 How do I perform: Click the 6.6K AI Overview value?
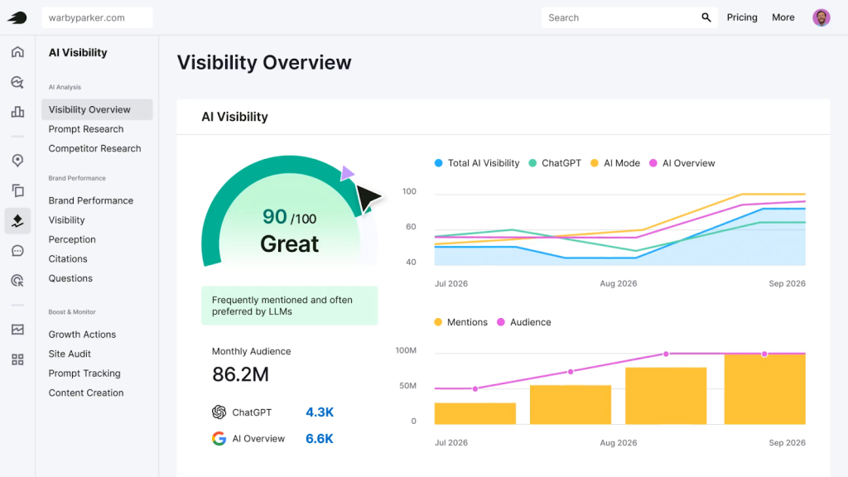pos(320,439)
